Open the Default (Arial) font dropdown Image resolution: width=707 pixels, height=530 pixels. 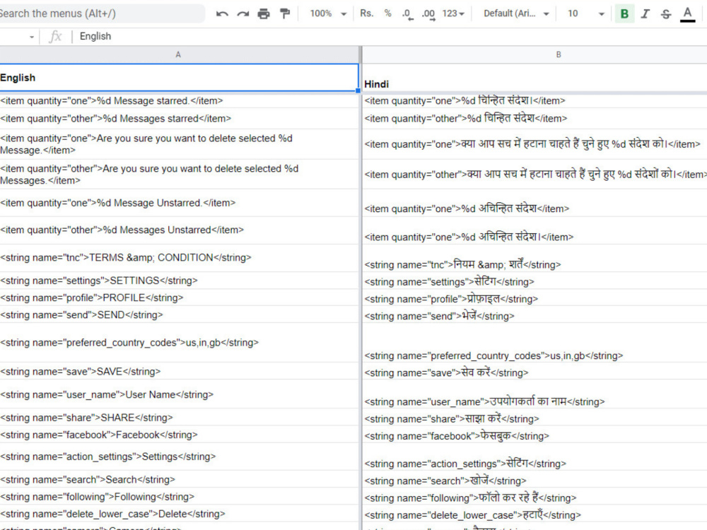[x=516, y=13]
